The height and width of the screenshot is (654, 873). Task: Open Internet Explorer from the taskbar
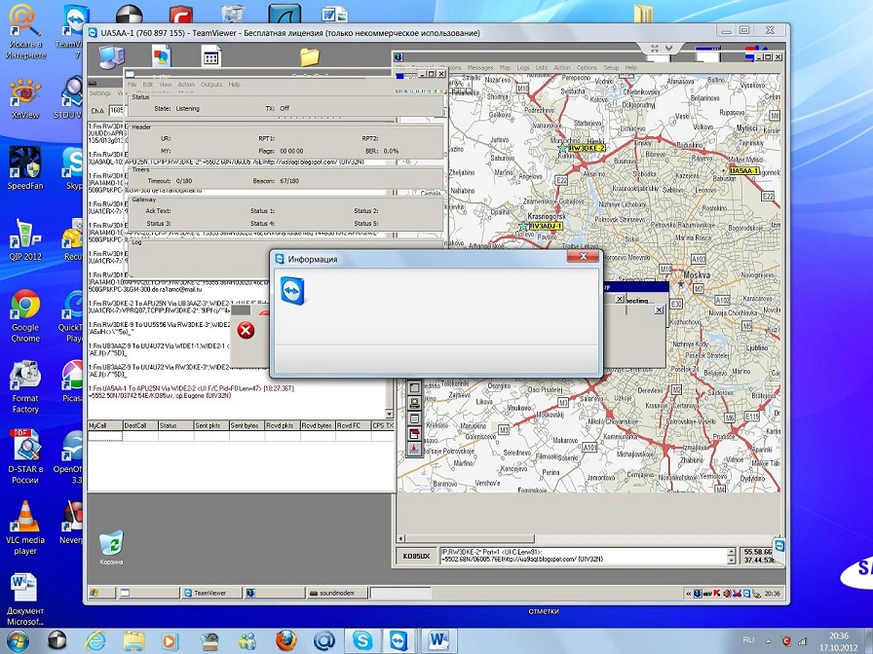95,641
